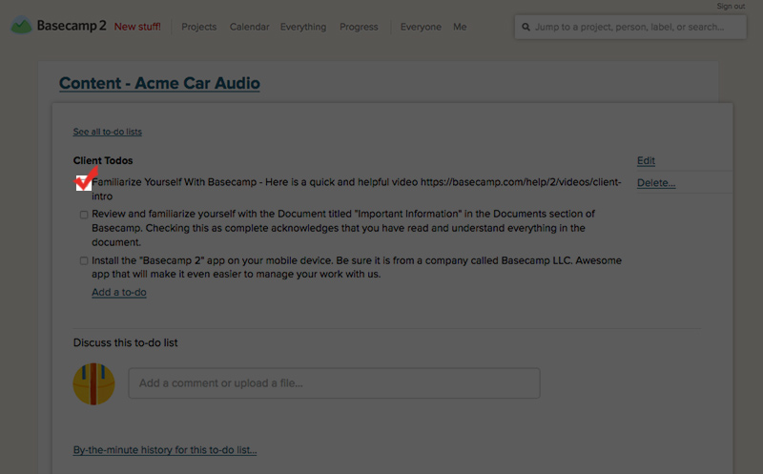Open the Calendar menu item

tap(249, 27)
